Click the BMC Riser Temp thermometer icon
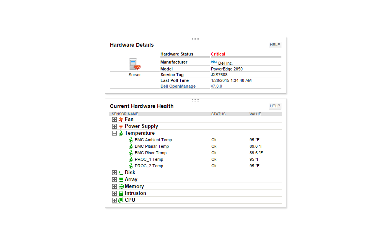 (131, 153)
